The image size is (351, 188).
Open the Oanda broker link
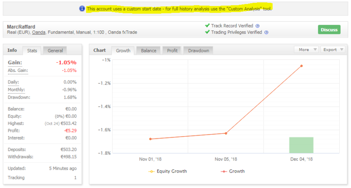(38, 32)
